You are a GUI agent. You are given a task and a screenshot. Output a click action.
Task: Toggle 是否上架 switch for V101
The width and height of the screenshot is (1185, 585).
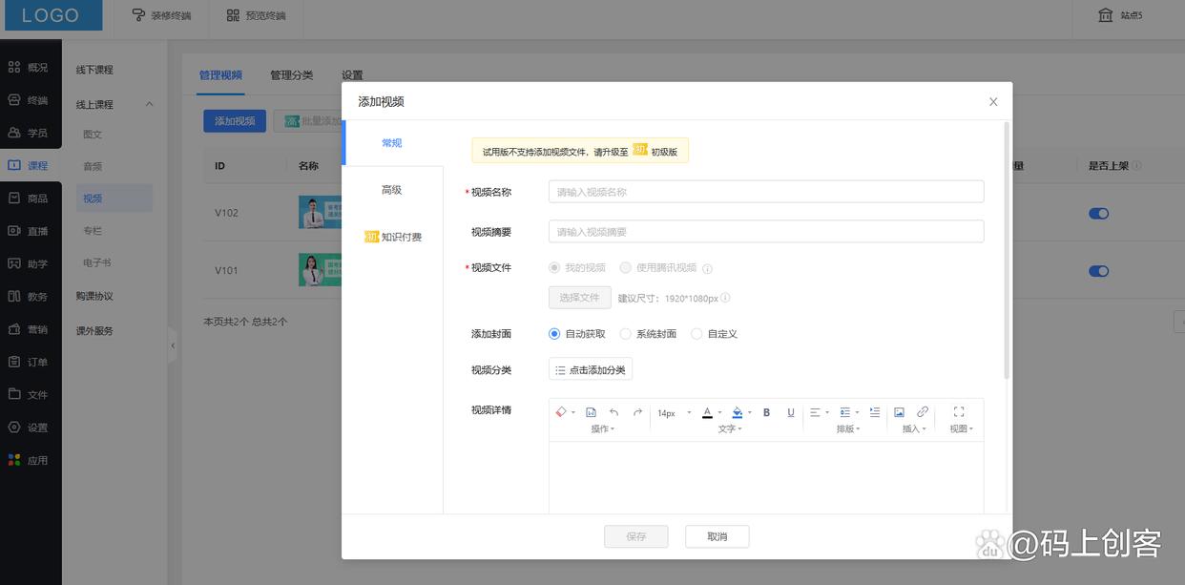1099,271
